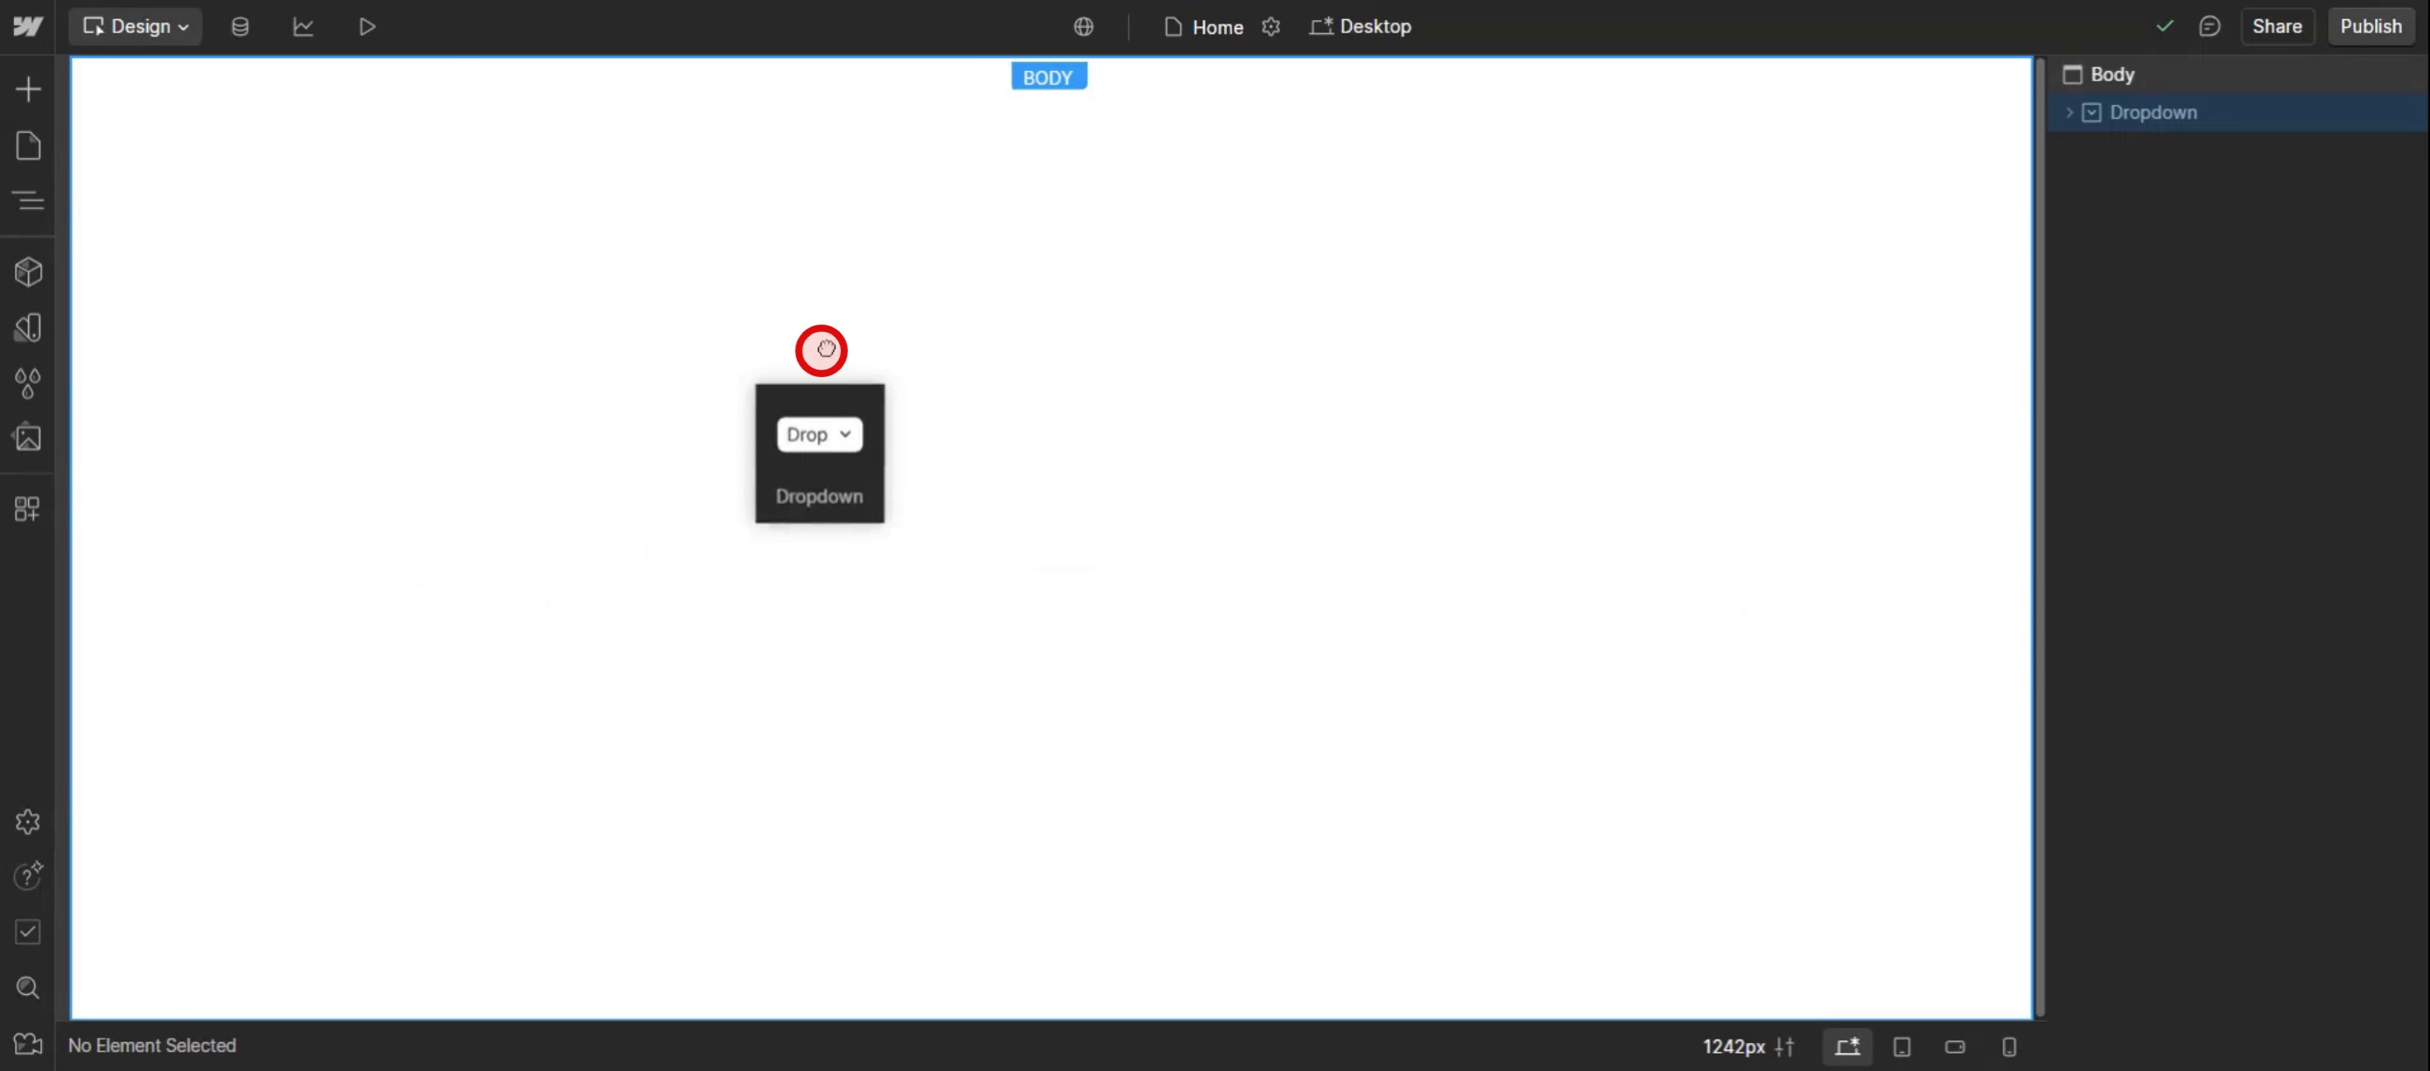
Task: Click the Share button
Action: [x=2276, y=26]
